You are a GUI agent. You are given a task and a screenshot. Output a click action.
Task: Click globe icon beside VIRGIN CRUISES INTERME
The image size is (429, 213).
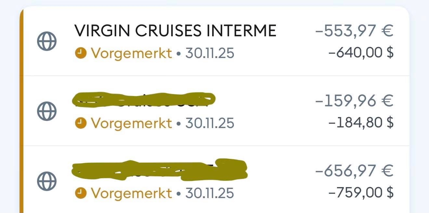47,42
